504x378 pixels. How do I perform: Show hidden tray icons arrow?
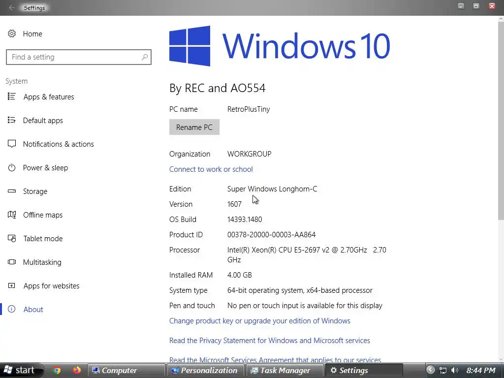click(430, 370)
